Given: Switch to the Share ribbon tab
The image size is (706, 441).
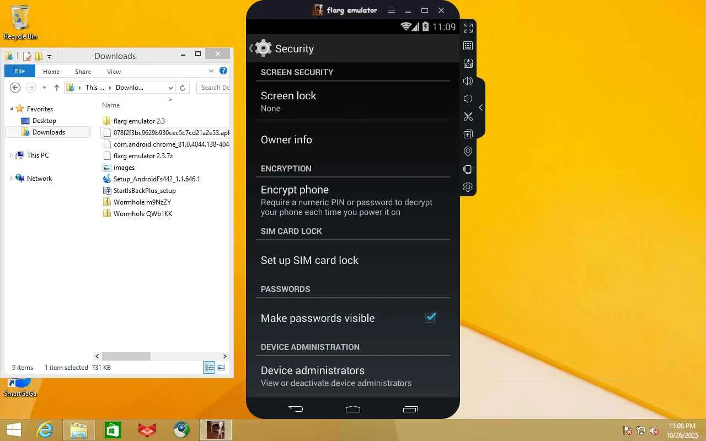Looking at the screenshot, I should (83, 72).
